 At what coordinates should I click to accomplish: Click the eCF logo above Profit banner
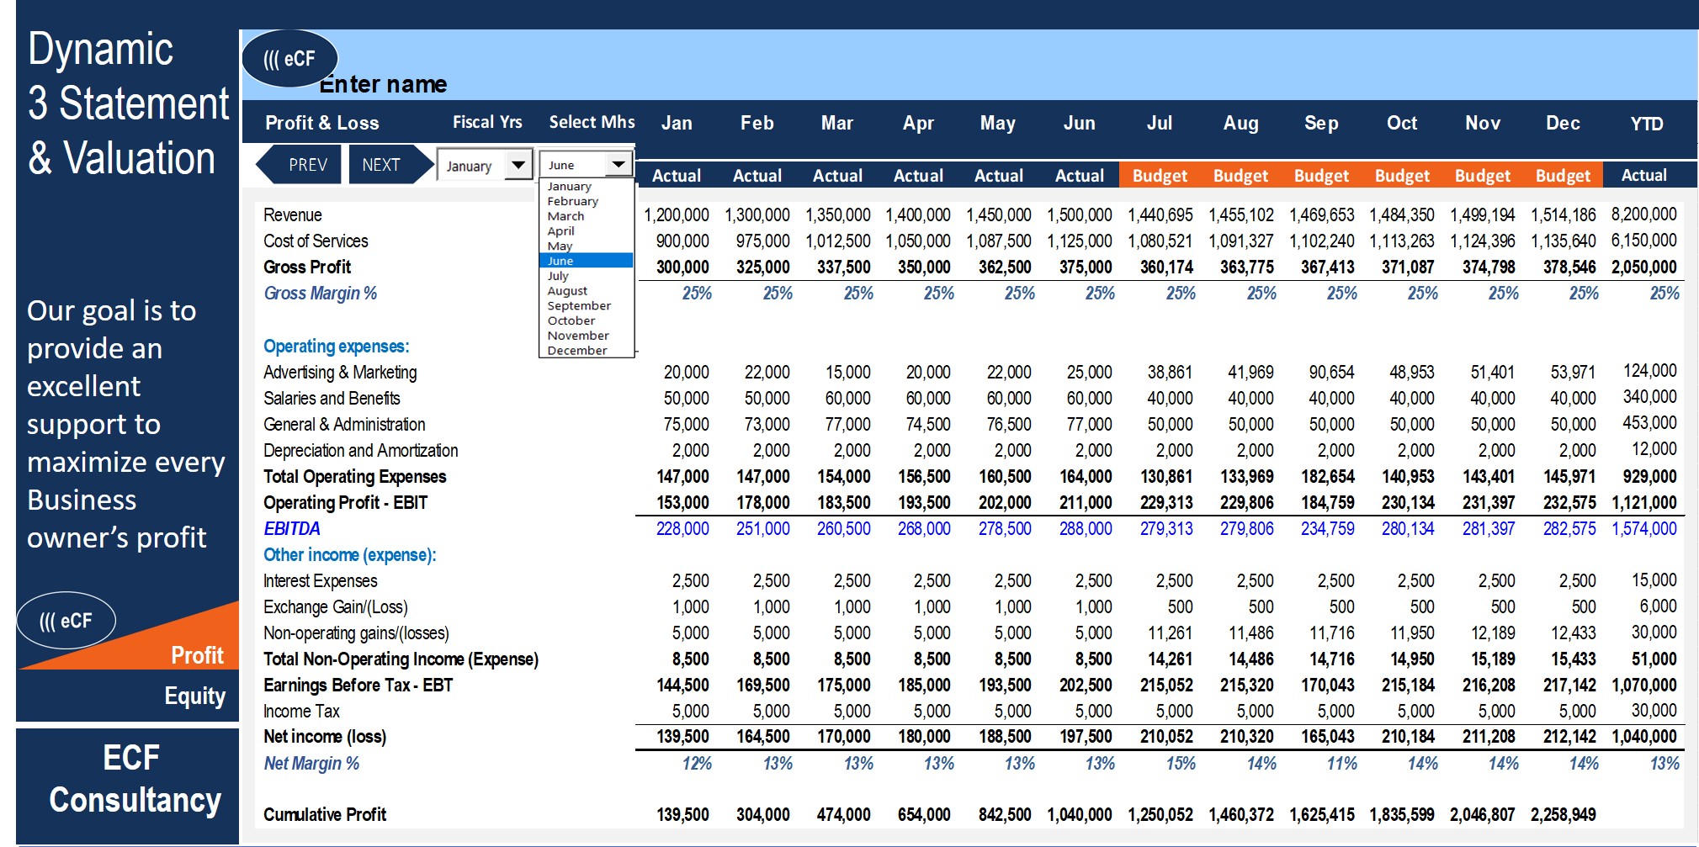[66, 621]
